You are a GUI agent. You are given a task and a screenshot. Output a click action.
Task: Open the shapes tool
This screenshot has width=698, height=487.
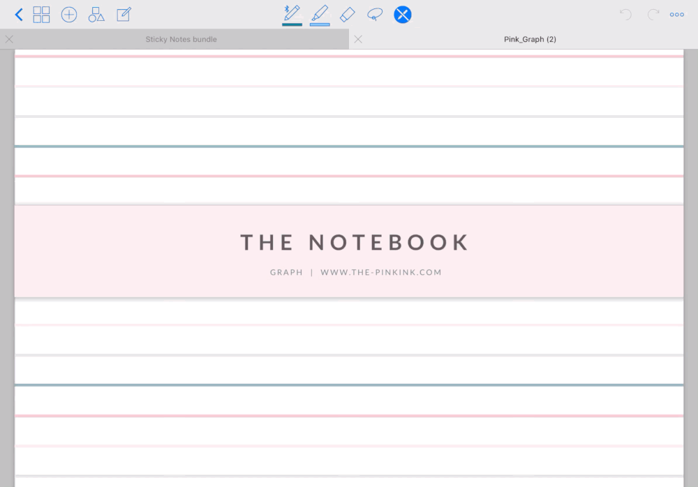click(x=96, y=14)
